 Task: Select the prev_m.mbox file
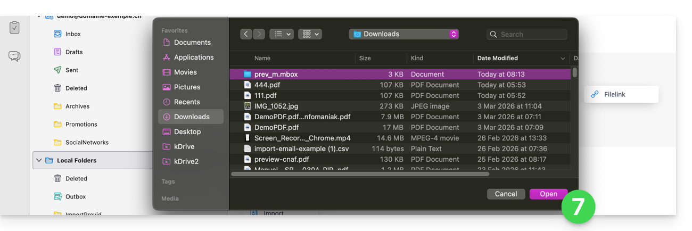coord(276,75)
